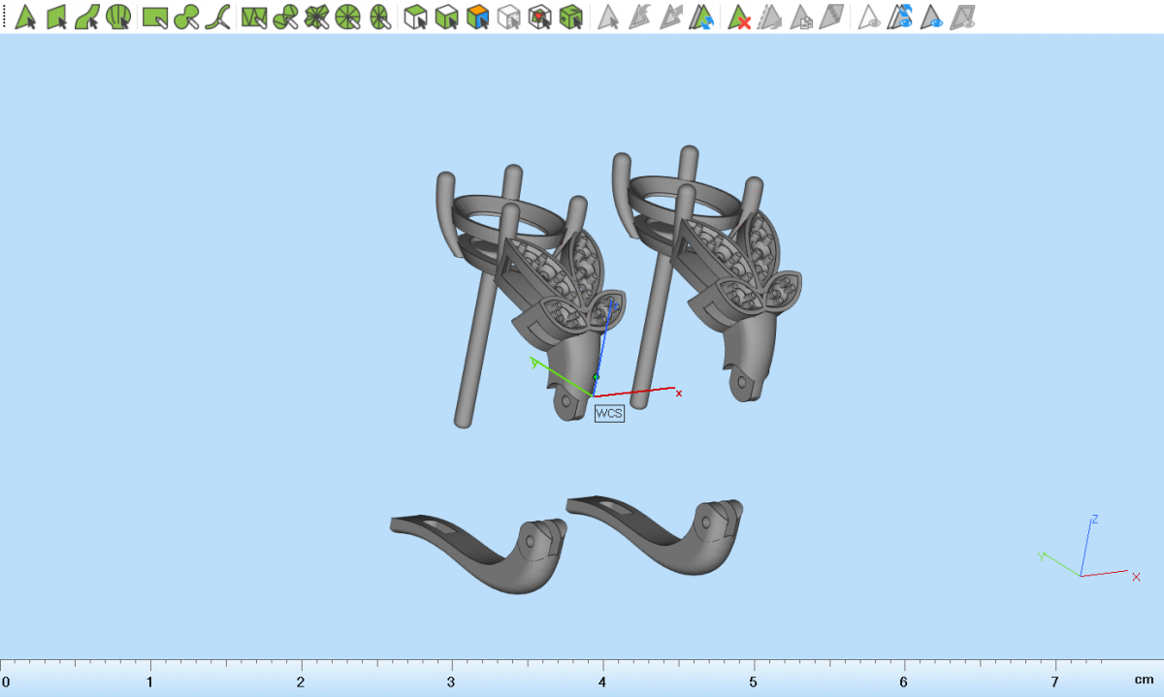This screenshot has height=697, width=1164.
Task: Select the Mark Plane tool
Action: pos(56,16)
